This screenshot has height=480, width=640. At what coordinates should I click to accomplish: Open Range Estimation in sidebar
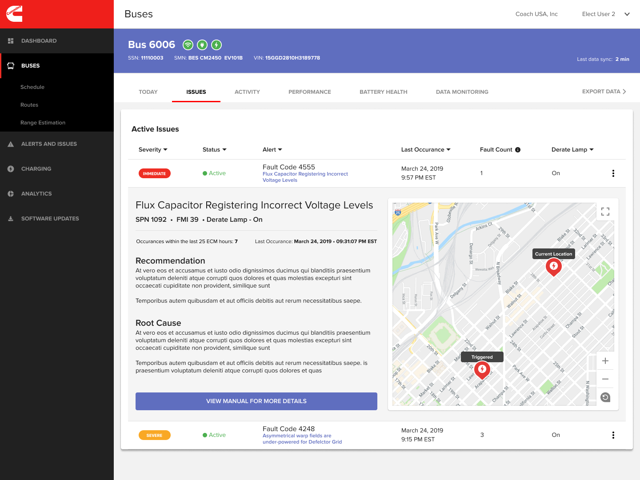tap(43, 123)
